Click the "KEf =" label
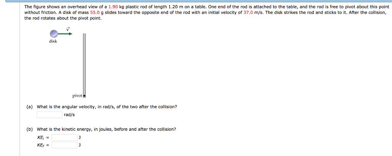Image resolution: width=392 pixels, height=156 pixels. 42,145
